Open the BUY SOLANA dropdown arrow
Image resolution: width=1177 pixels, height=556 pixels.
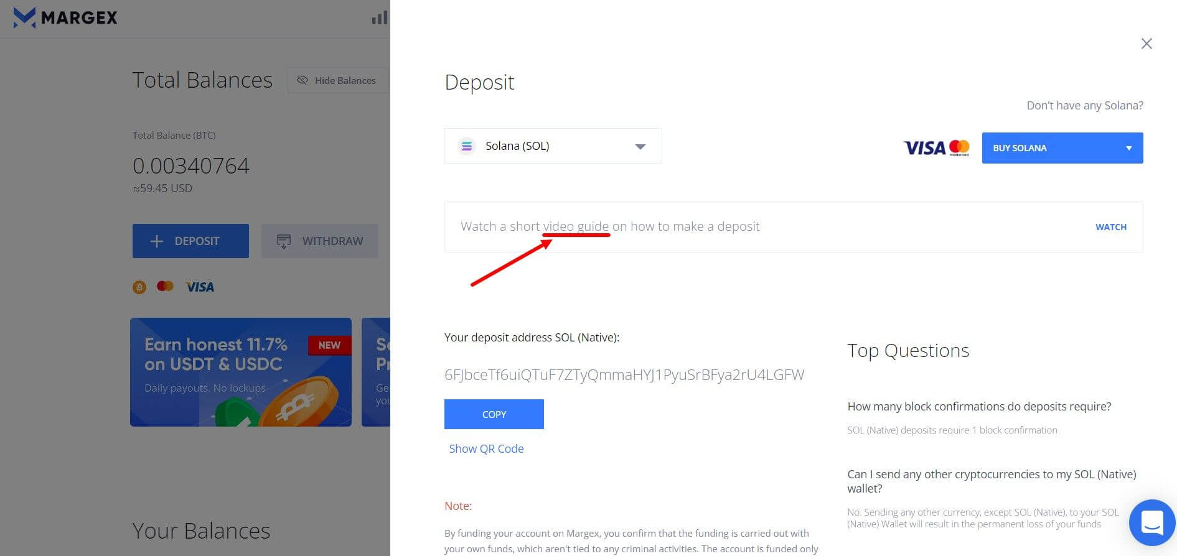[1128, 148]
